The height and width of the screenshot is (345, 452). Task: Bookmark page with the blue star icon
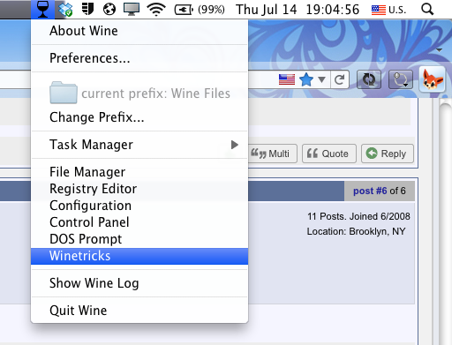click(x=306, y=79)
